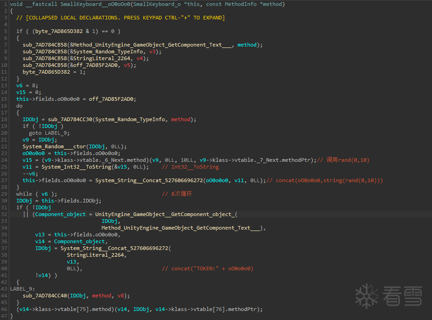This screenshot has width=432, height=320.
Task: Click 'while ( v6 )' loop condition
Action: (x=36, y=194)
